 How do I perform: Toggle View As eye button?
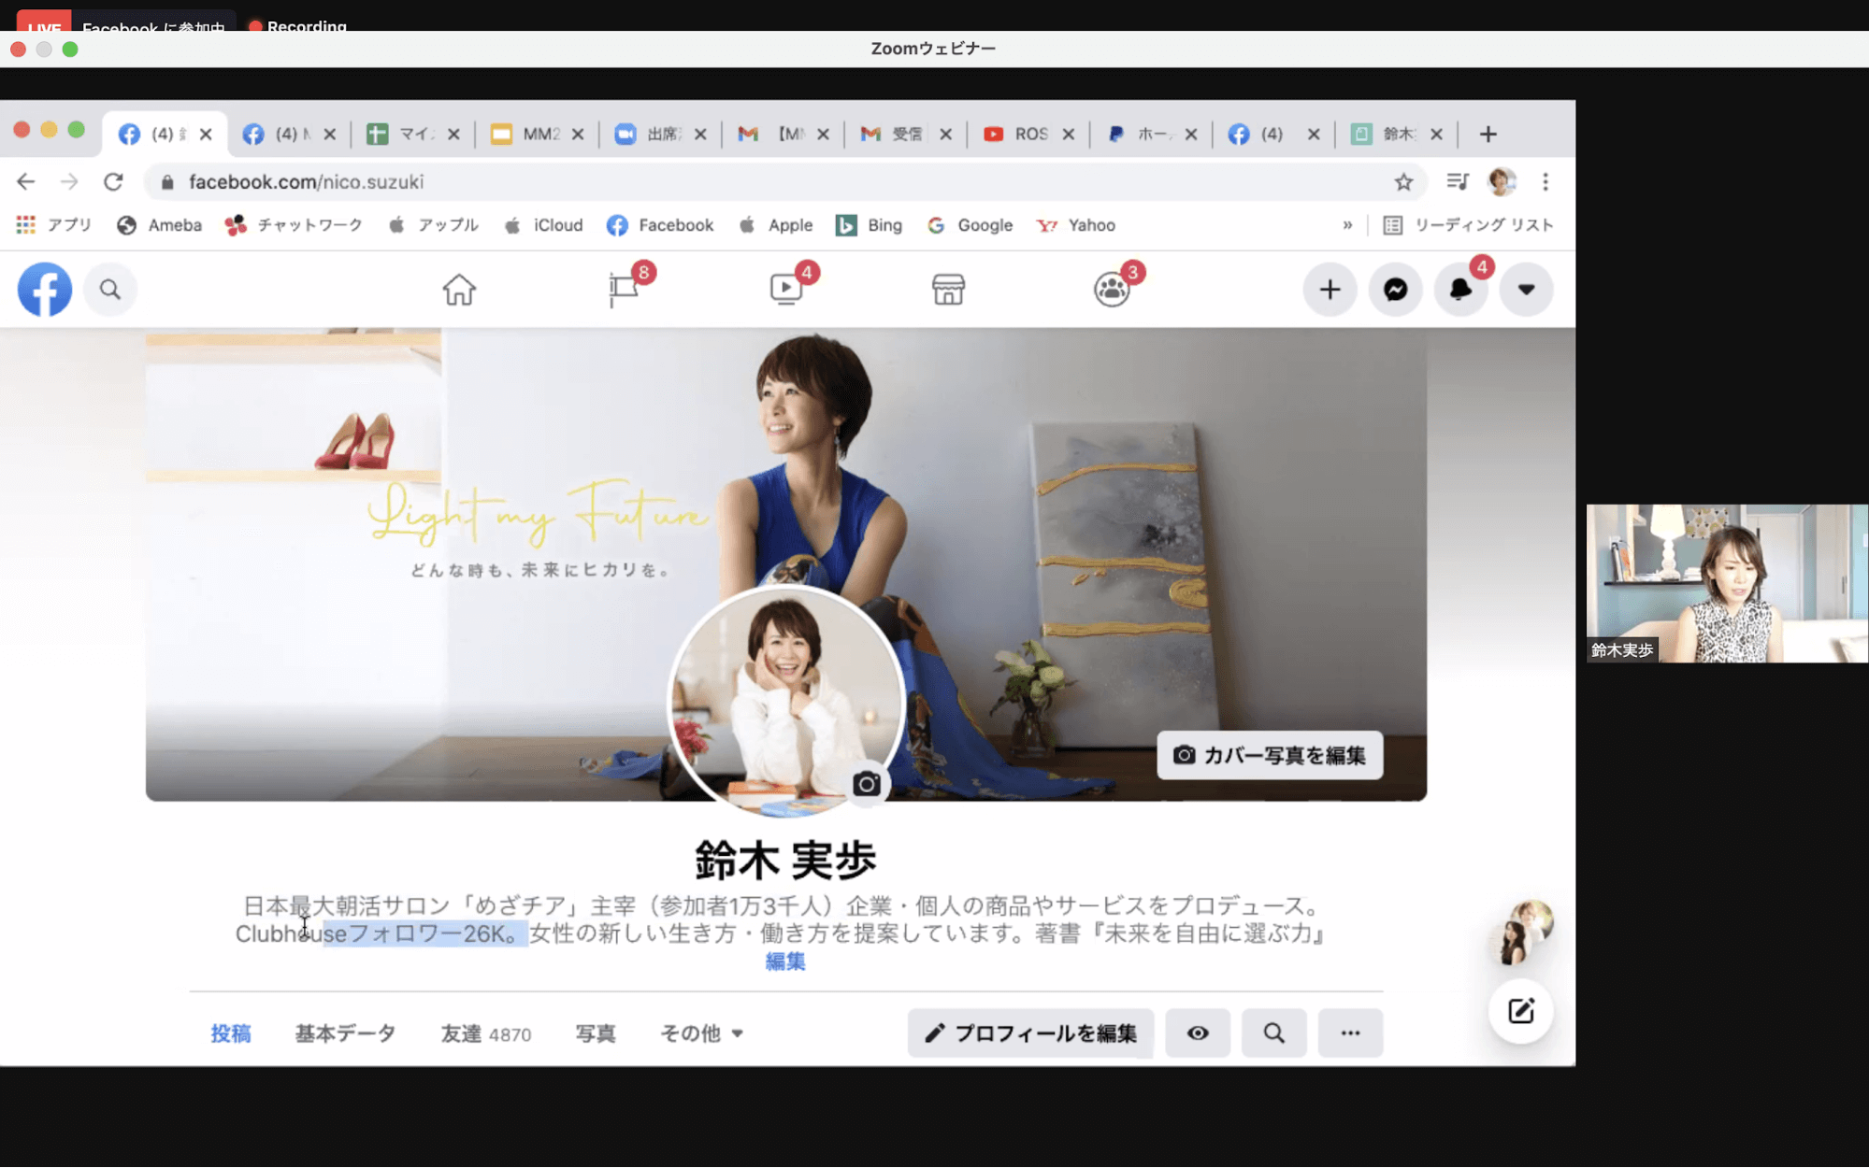(1198, 1033)
